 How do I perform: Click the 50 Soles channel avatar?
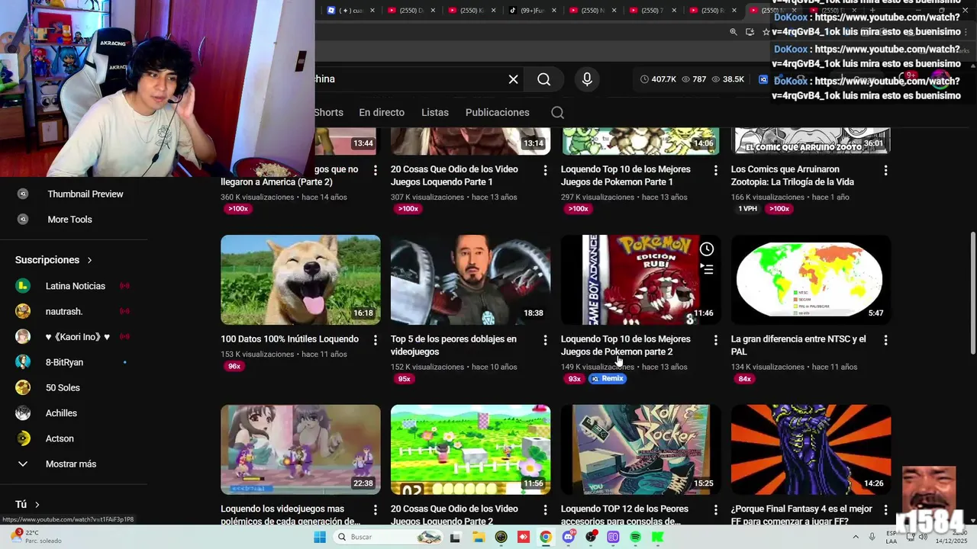click(23, 387)
